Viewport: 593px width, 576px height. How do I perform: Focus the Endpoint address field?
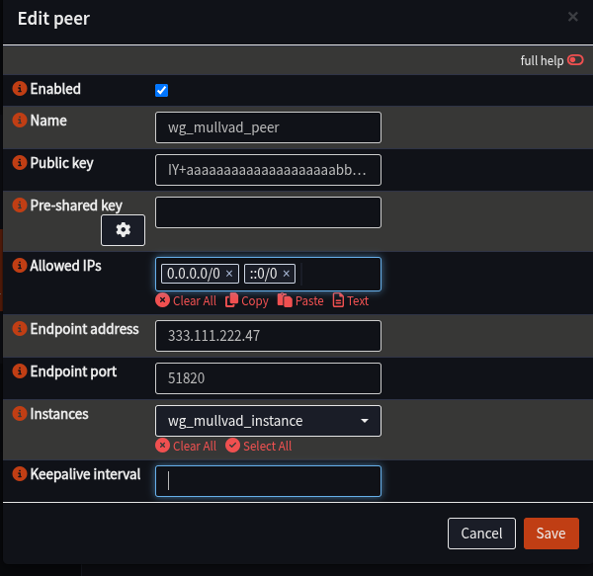click(268, 336)
